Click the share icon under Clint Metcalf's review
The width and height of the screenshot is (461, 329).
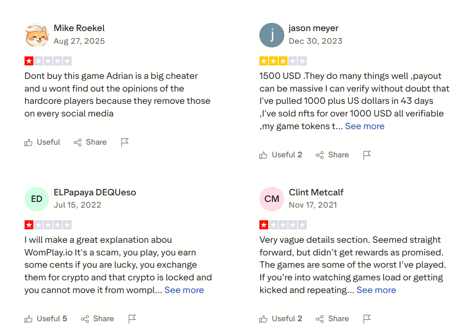[x=319, y=319]
